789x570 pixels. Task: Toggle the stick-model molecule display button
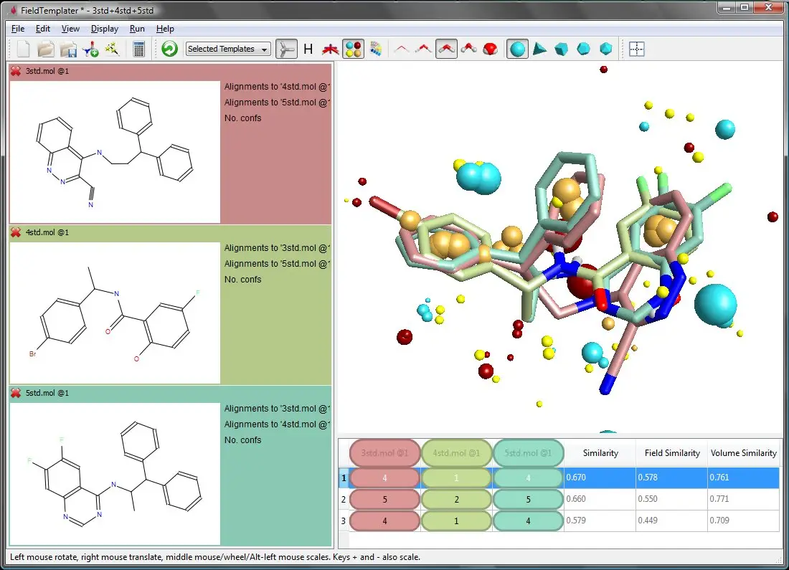286,49
